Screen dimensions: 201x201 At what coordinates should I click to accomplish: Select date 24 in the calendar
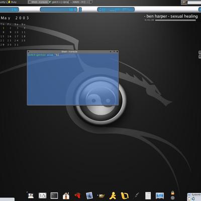16,41
